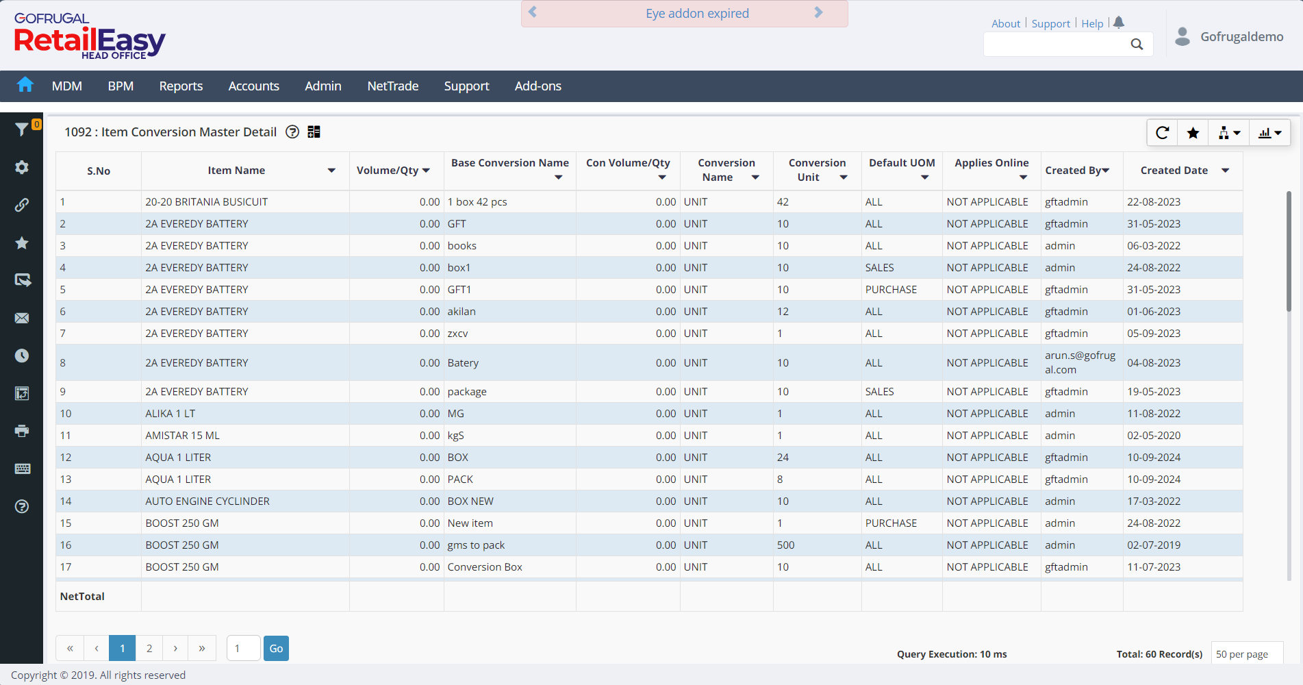Click the settings gear in sidebar
This screenshot has width=1303, height=685.
22,167
